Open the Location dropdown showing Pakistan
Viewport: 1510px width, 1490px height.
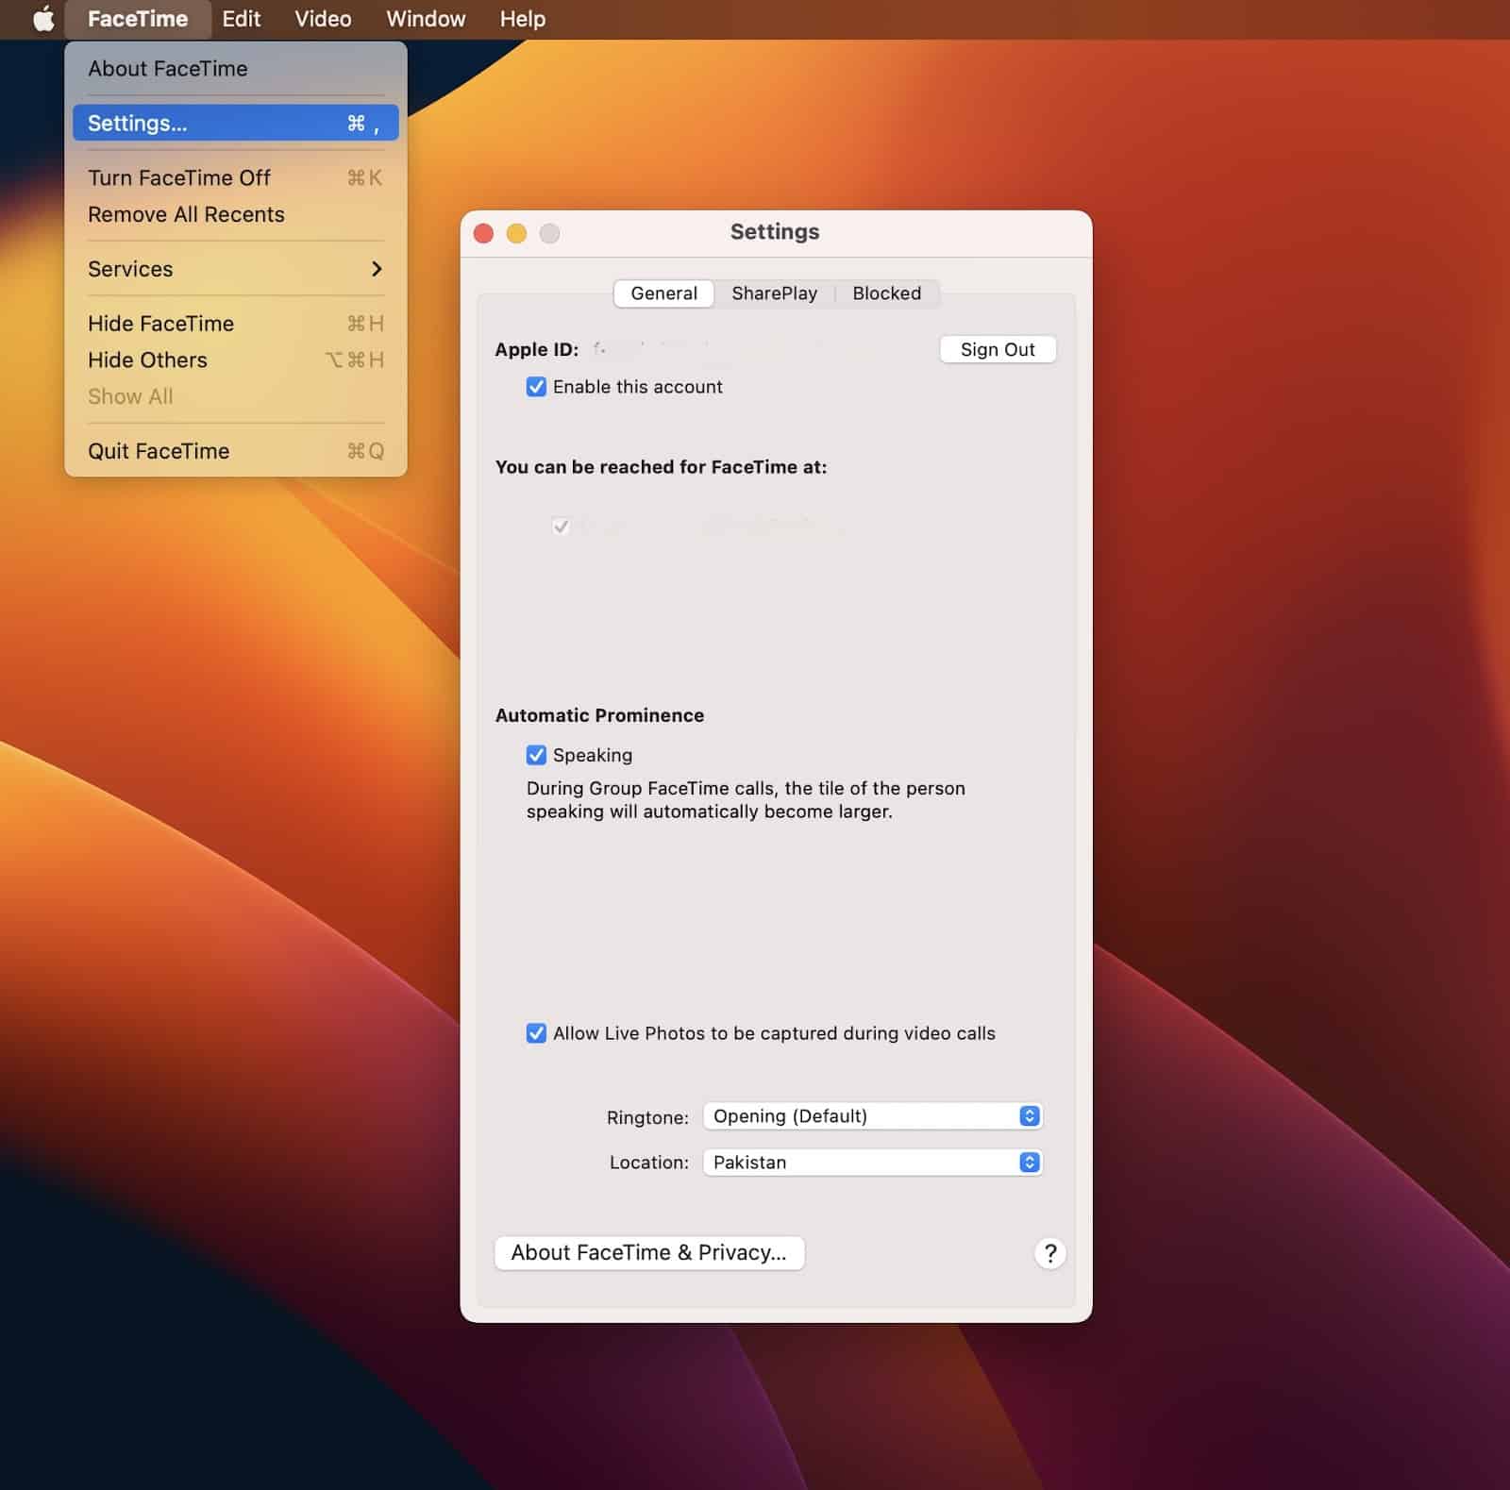pos(872,1163)
